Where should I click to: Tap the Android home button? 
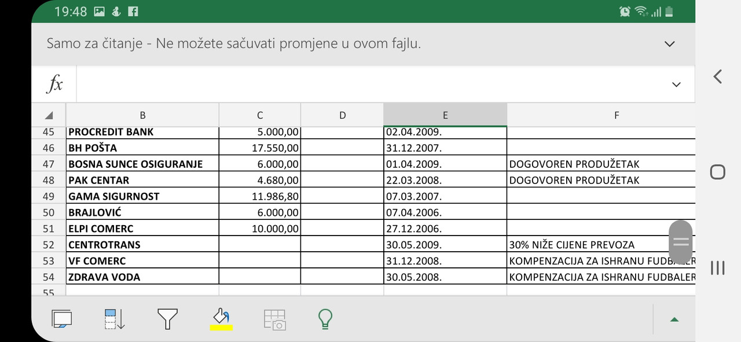(x=718, y=172)
